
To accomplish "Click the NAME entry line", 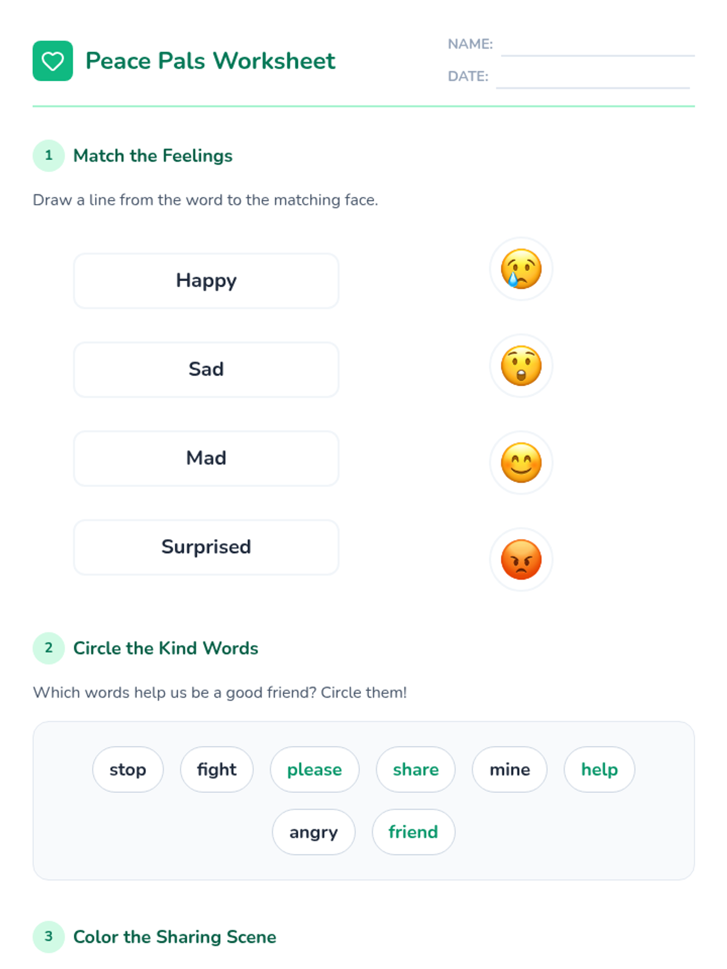I will point(597,47).
